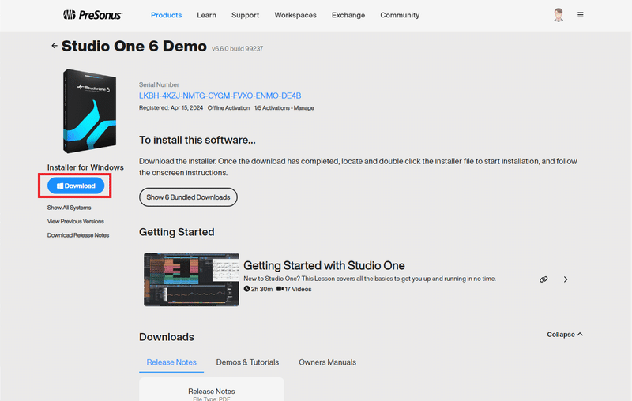The height and width of the screenshot is (401, 632).
Task: Open the Learn menu
Action: [x=206, y=15]
